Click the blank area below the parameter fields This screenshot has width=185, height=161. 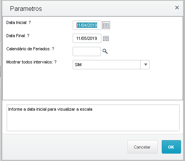[92, 84]
